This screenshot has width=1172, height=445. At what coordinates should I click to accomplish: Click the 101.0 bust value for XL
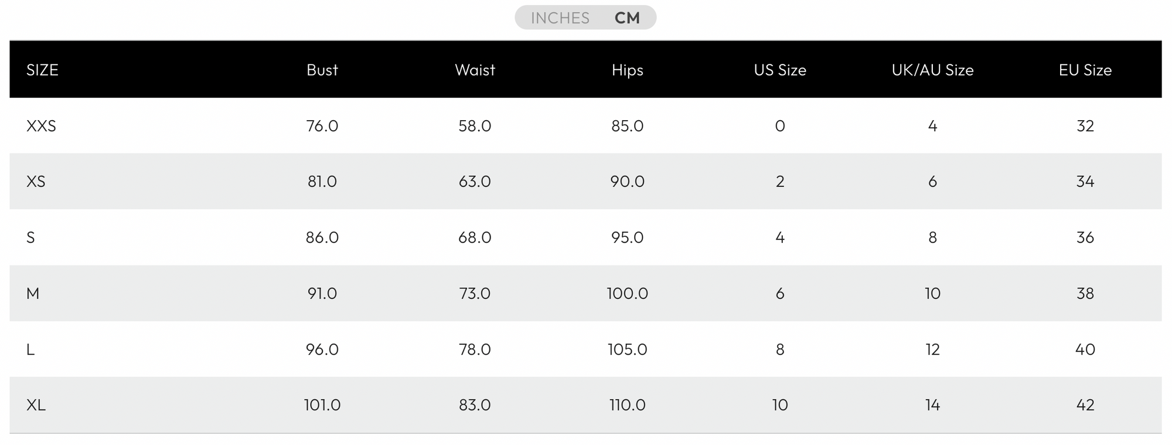[x=322, y=405]
